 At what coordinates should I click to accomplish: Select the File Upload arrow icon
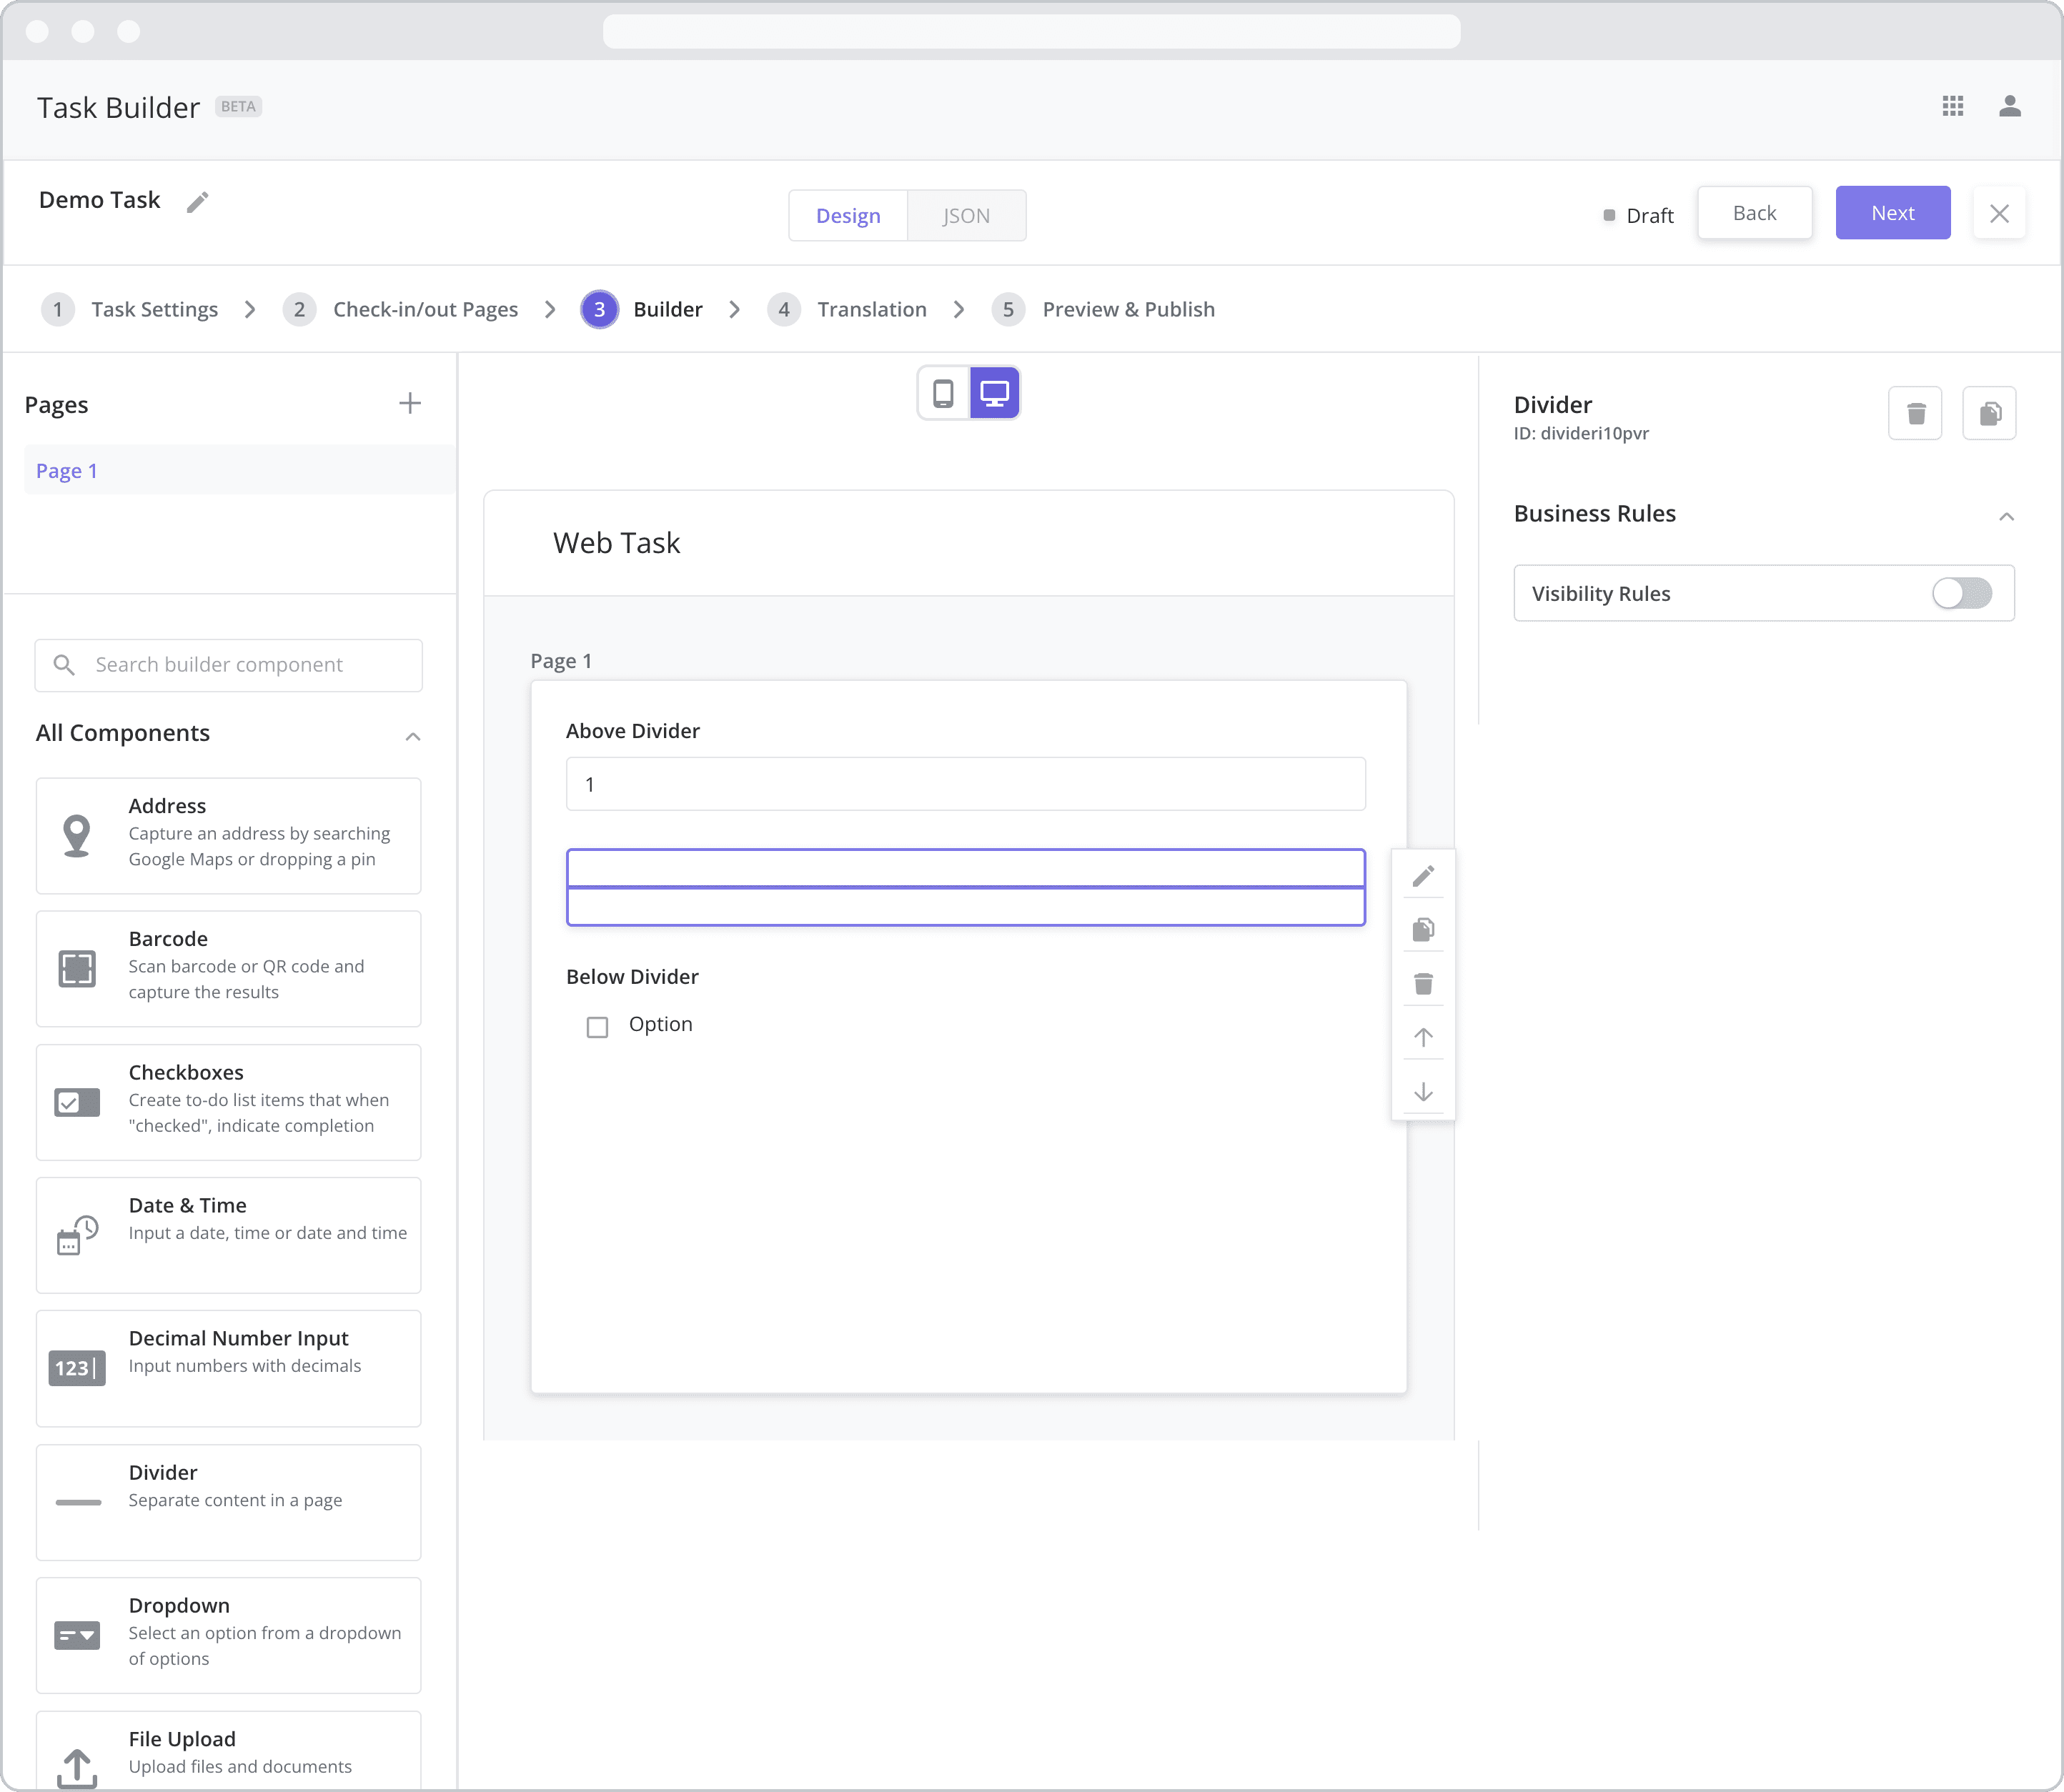pyautogui.click(x=77, y=1768)
